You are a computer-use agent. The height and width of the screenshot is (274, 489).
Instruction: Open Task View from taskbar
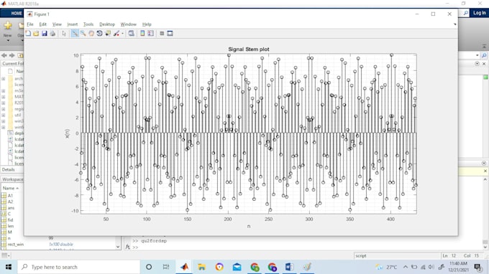[x=166, y=267]
